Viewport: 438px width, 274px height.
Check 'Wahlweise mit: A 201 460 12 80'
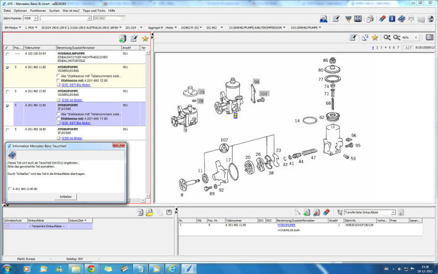pos(58,81)
